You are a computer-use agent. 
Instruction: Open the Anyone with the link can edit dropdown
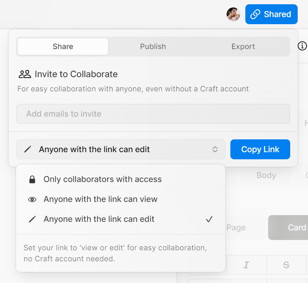coord(120,149)
